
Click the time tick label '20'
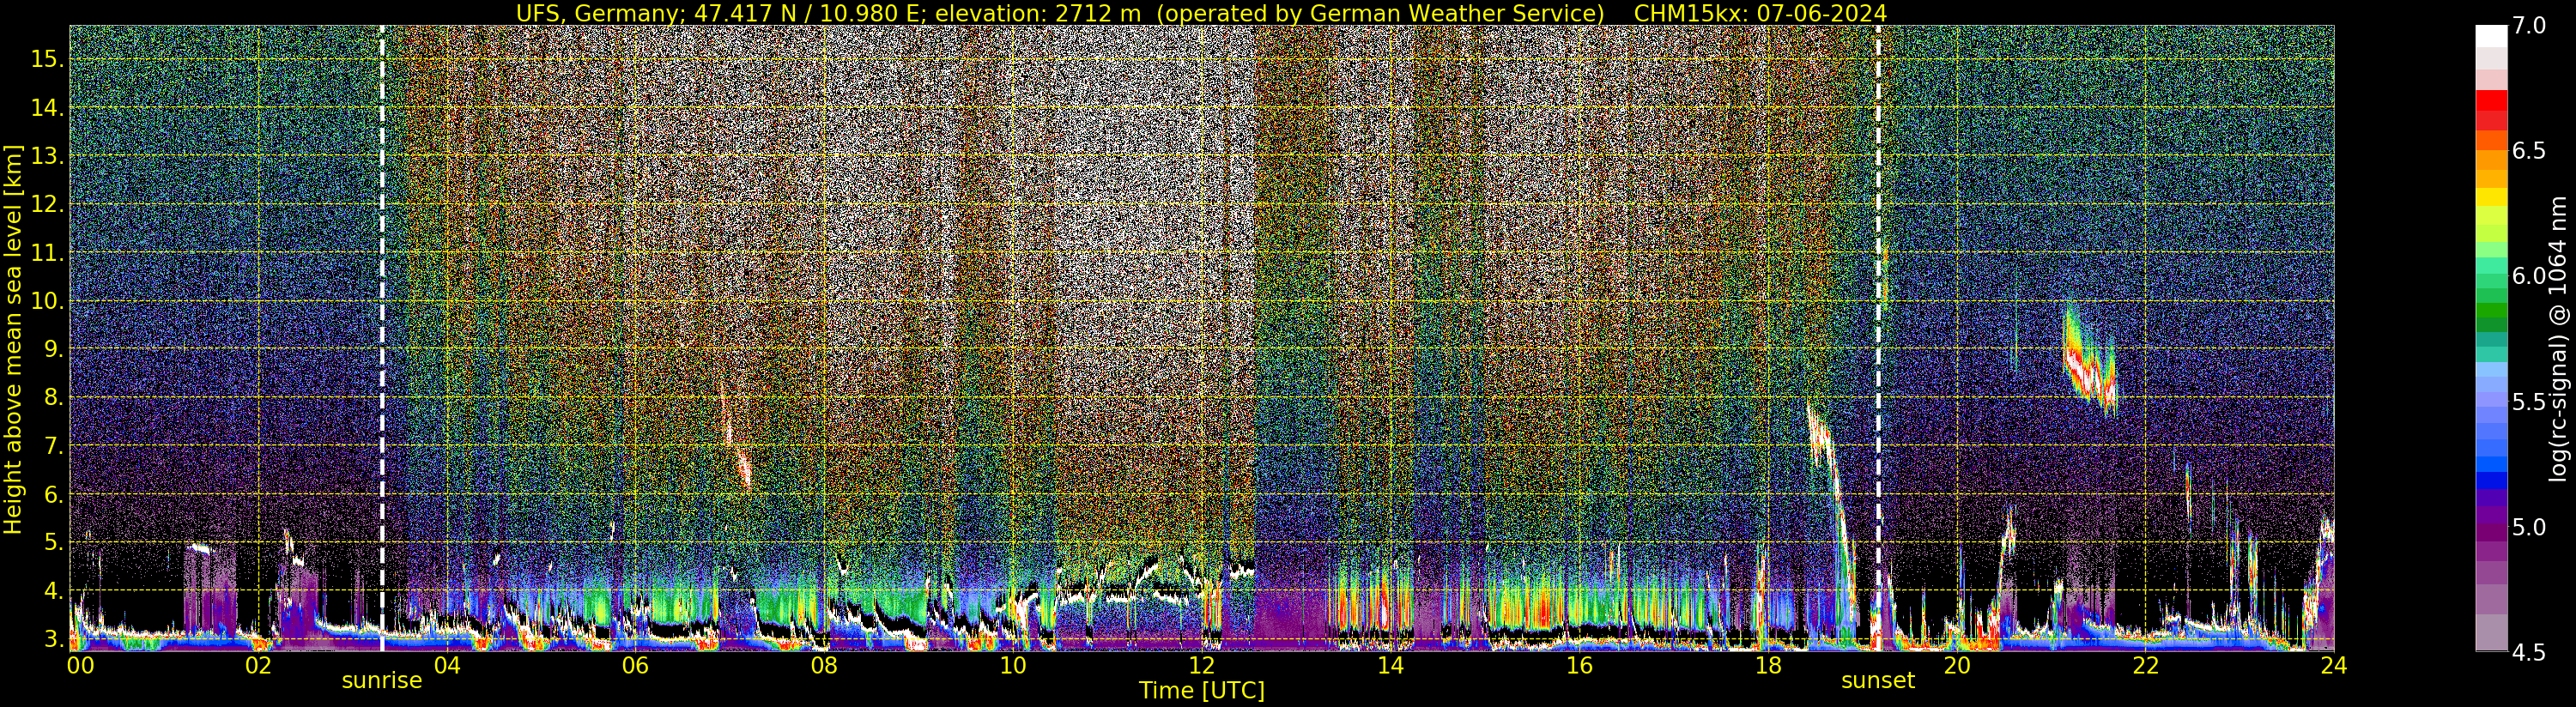click(x=1957, y=665)
